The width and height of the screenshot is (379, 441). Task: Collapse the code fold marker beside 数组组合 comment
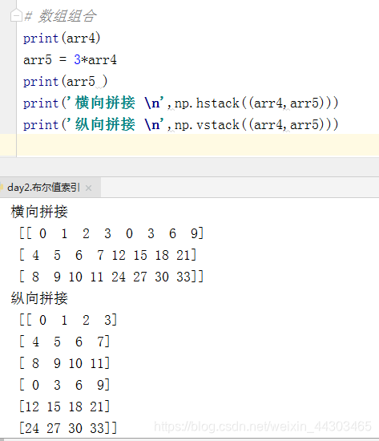coord(16,15)
